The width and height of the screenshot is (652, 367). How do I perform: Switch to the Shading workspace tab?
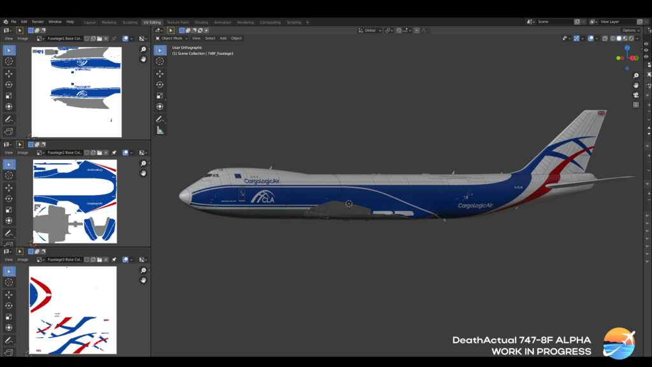point(201,22)
